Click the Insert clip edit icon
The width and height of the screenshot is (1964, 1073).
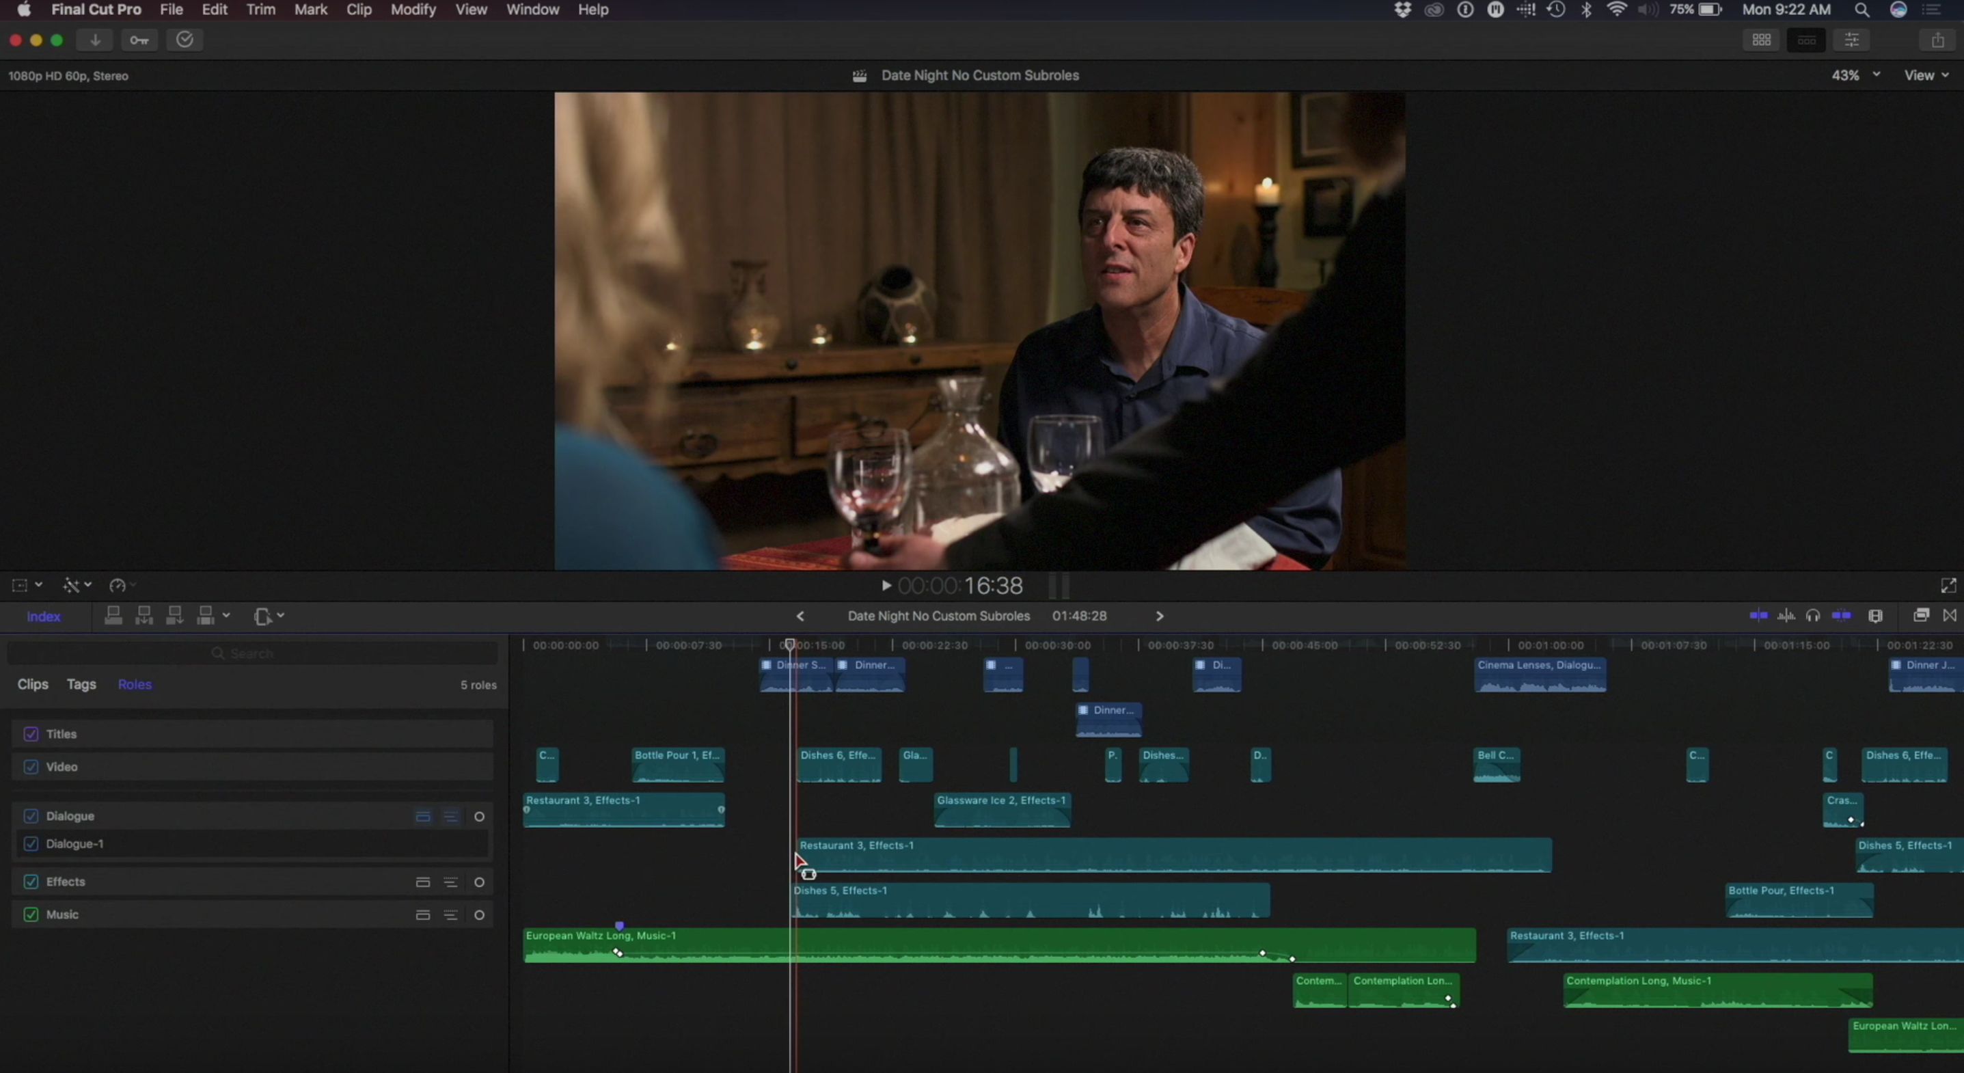144,615
